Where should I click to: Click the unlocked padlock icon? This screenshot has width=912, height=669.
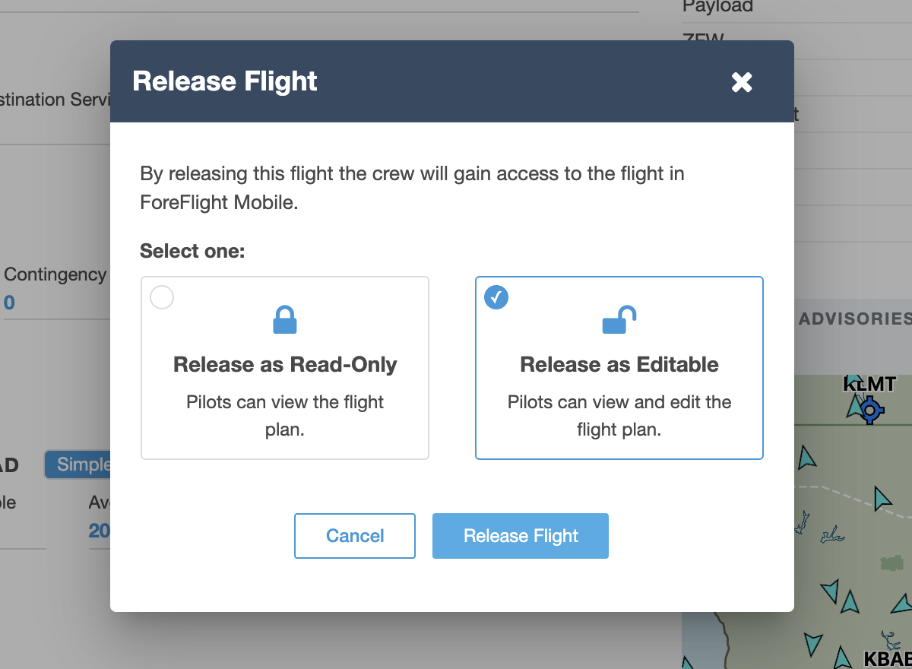[x=619, y=320]
